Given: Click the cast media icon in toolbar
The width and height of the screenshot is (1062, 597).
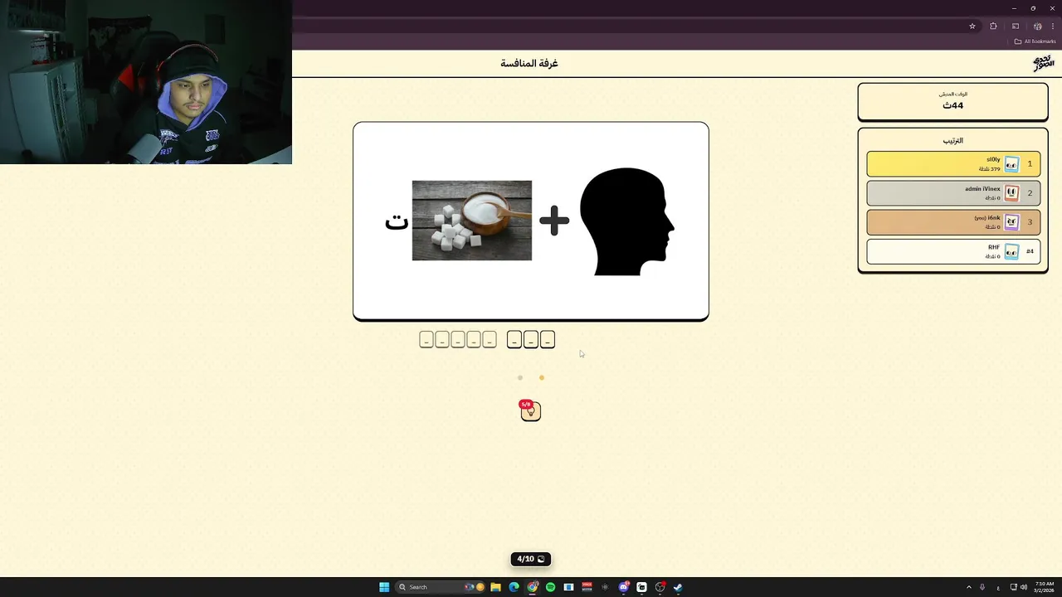Looking at the screenshot, I should (1015, 26).
